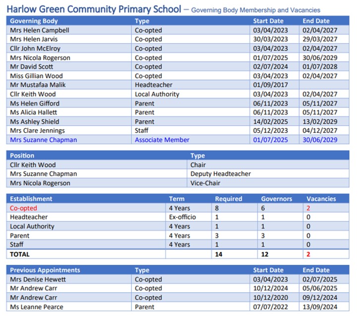
Task: Select Mr Mustafaa Malik row name
Action: tap(38, 85)
